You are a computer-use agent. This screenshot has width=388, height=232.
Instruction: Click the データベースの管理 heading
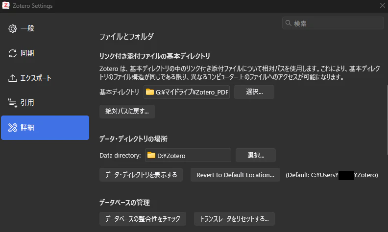coord(124,203)
